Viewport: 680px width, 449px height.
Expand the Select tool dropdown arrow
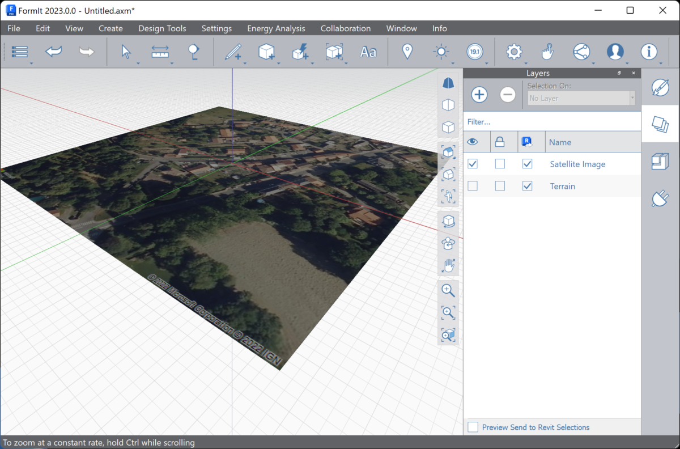(138, 63)
